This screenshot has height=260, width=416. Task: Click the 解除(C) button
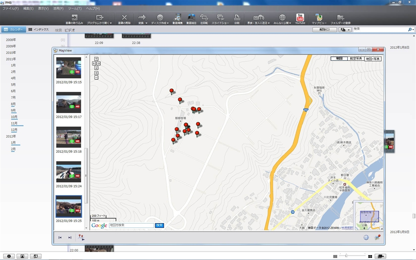pyautogui.click(x=324, y=30)
